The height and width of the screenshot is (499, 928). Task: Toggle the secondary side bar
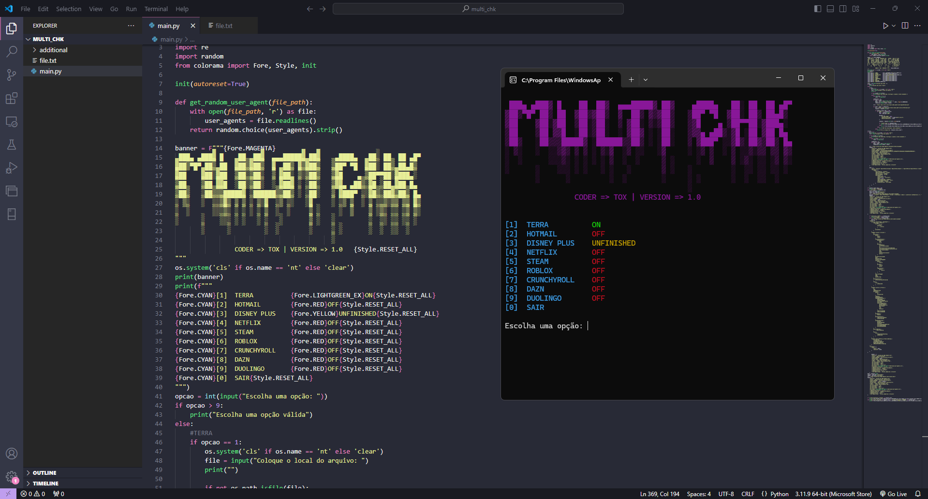(843, 9)
